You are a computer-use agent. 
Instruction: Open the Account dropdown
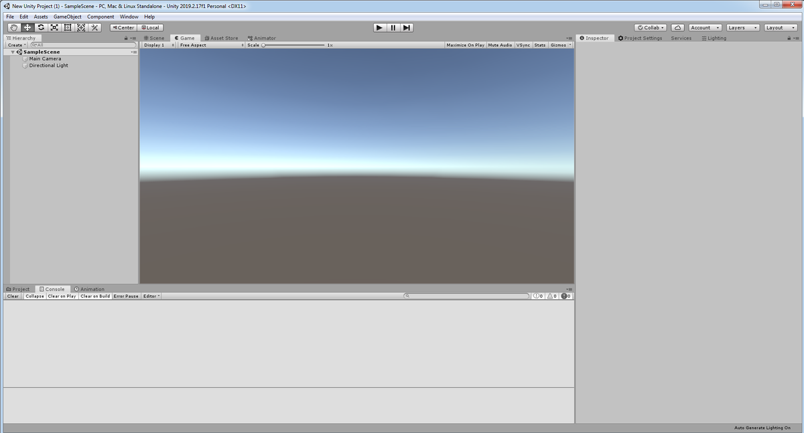pos(706,27)
